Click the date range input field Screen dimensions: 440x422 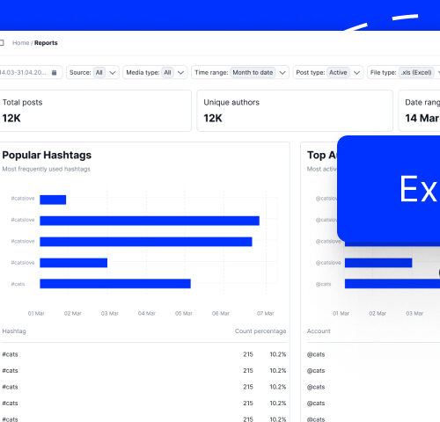31,72
